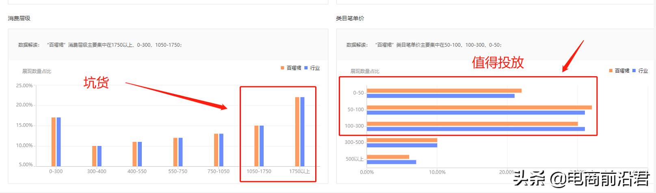Click orange bar for 300-500 unit price

[402, 140]
